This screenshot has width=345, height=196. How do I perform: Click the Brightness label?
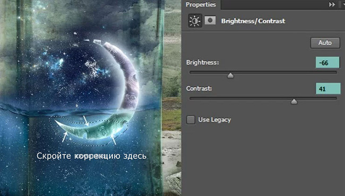click(202, 63)
